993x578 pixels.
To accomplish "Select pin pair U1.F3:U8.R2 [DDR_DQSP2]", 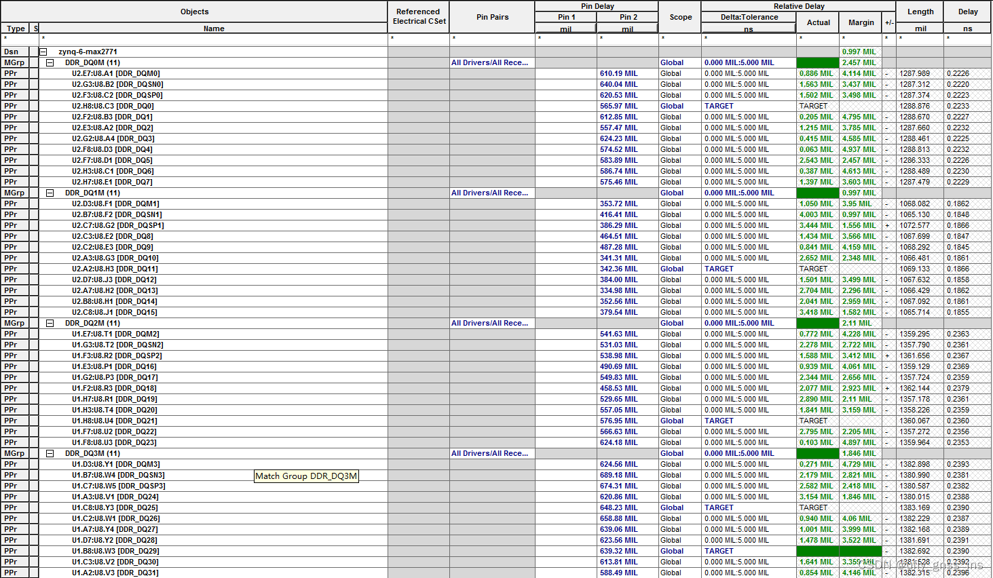I will pos(117,355).
